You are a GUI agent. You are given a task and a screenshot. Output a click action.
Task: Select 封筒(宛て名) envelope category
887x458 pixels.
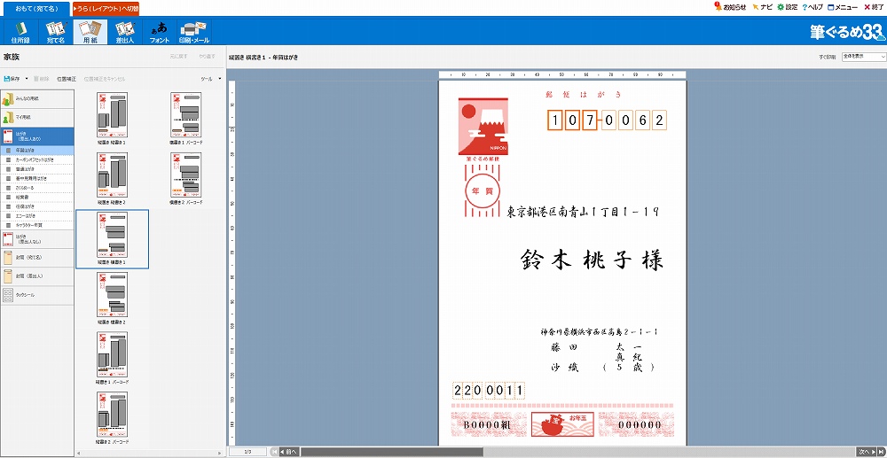coord(36,258)
